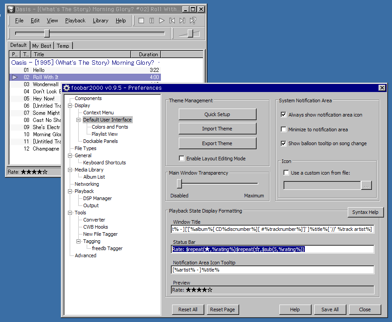Collapse the Media Library tree node
This screenshot has height=322, width=392.
click(70, 170)
